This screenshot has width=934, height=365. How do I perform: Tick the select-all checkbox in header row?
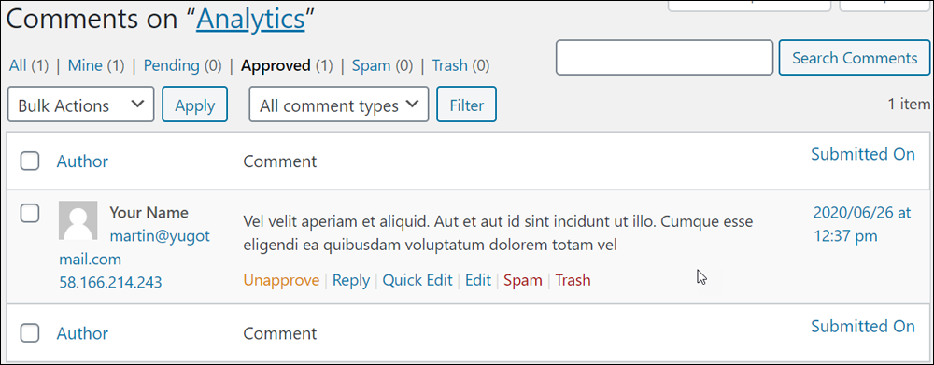30,161
